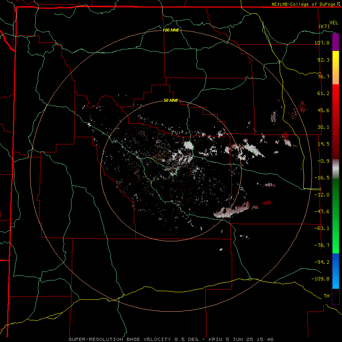Click the TH threshold label

pos(326,296)
